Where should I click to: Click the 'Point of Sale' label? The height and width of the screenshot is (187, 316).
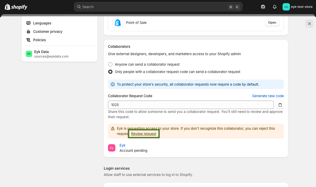pyautogui.click(x=136, y=23)
